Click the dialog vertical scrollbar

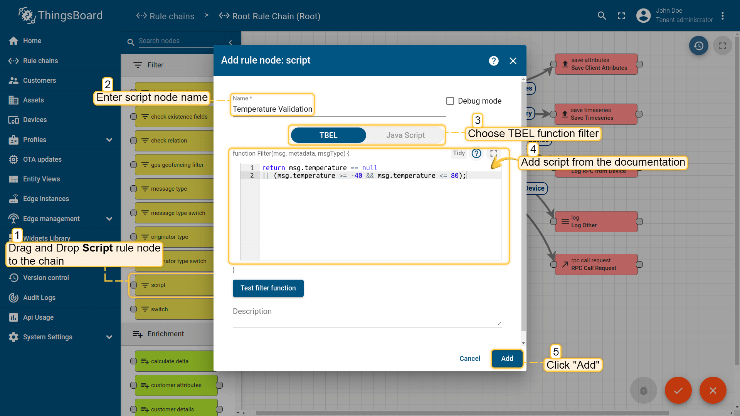[523, 204]
